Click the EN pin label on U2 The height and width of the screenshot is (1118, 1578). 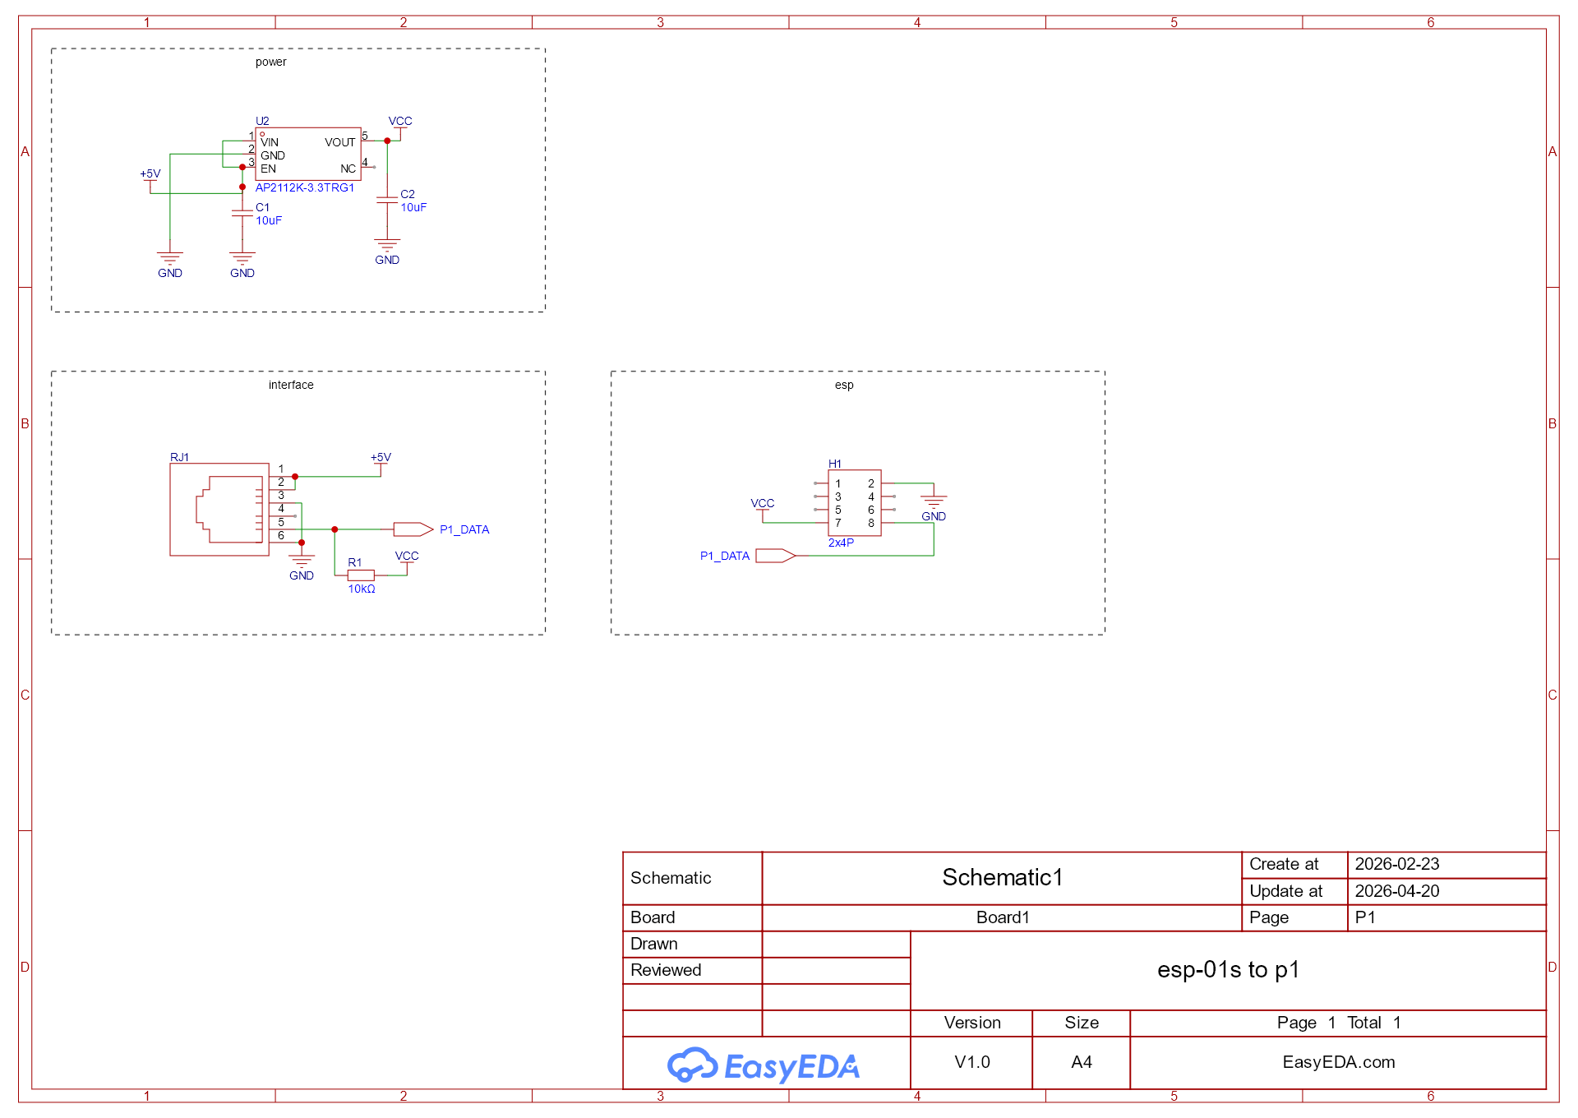(x=269, y=169)
